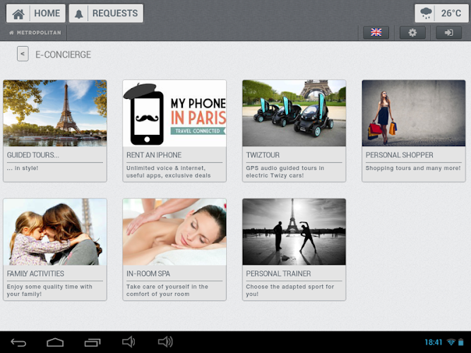Open the Guided Tours Eiffel Tower thumbnail
Image resolution: width=471 pixels, height=353 pixels.
click(55, 113)
